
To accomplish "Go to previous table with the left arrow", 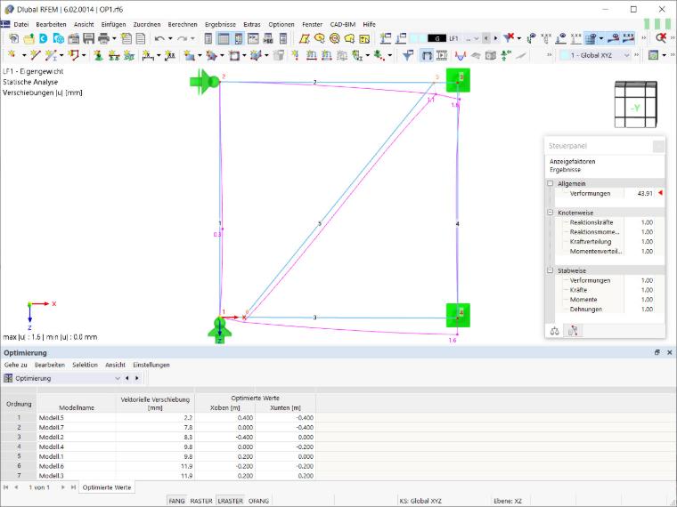I will tap(126, 378).
